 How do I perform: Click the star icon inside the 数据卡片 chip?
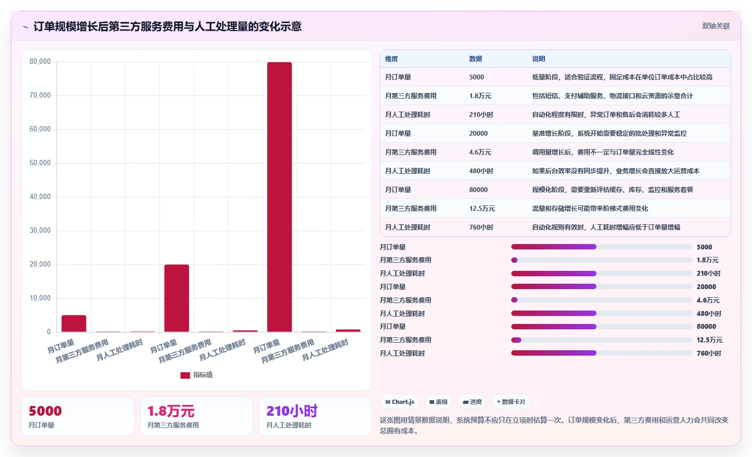(499, 402)
